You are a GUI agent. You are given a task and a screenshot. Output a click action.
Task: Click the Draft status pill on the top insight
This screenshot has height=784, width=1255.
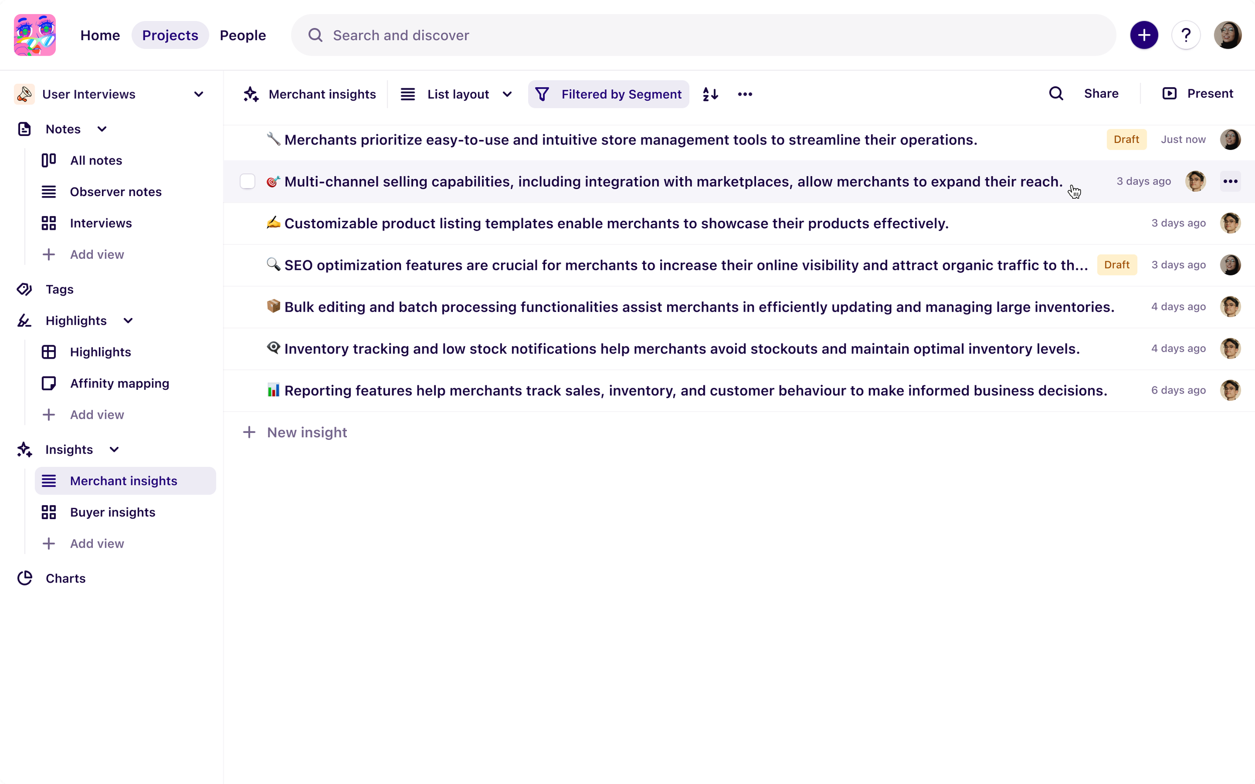1126,139
